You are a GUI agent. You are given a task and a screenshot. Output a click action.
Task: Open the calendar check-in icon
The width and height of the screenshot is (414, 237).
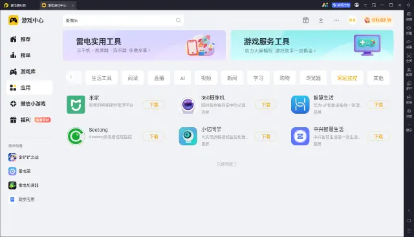[x=305, y=20]
